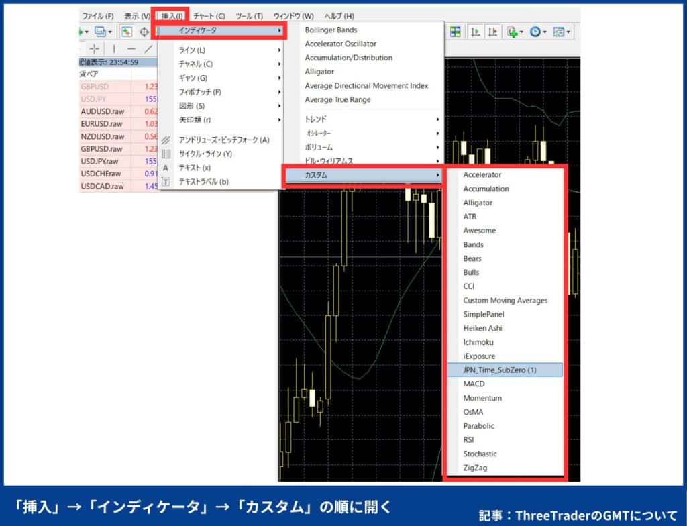This screenshot has height=526, width=687.
Task: Select the Trendline drawing tool
Action: tap(148, 49)
